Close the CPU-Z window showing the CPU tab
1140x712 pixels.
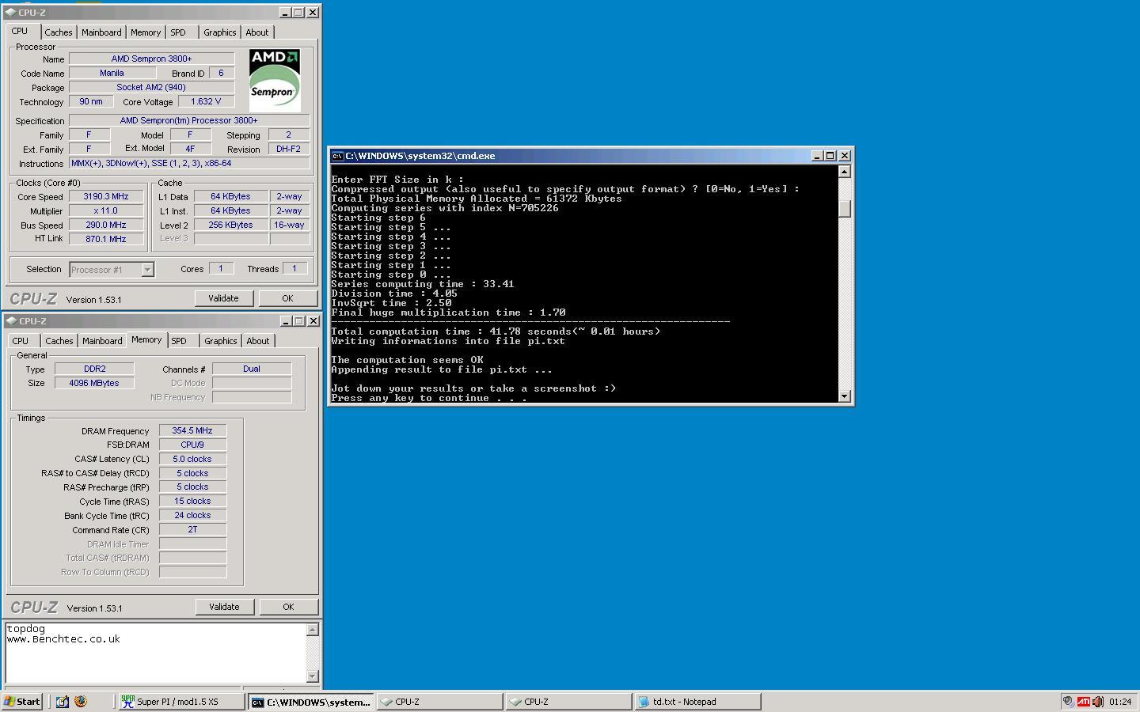(x=313, y=13)
